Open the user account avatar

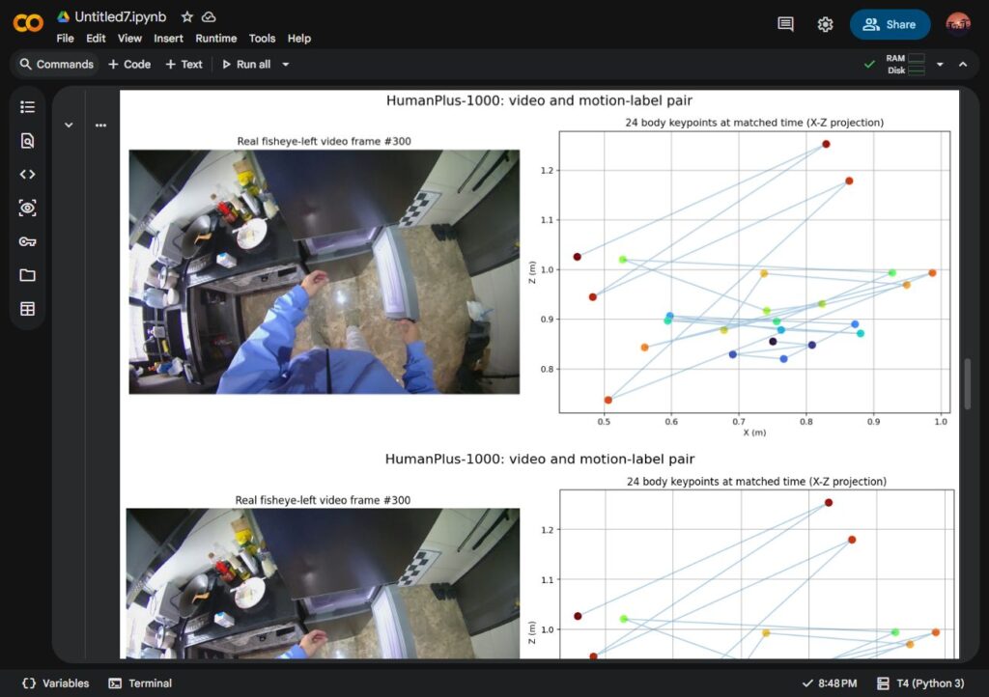point(957,24)
